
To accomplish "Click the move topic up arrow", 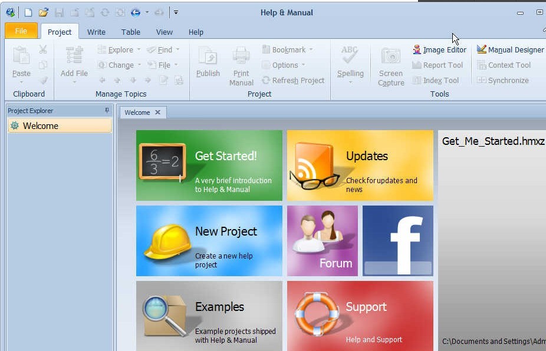I will point(117,80).
